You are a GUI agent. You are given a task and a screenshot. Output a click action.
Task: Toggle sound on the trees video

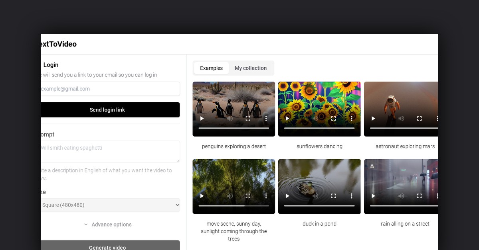tap(230, 196)
